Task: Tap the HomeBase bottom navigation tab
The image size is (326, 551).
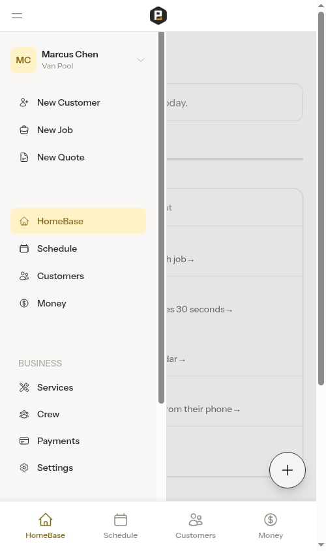Action: click(x=46, y=526)
